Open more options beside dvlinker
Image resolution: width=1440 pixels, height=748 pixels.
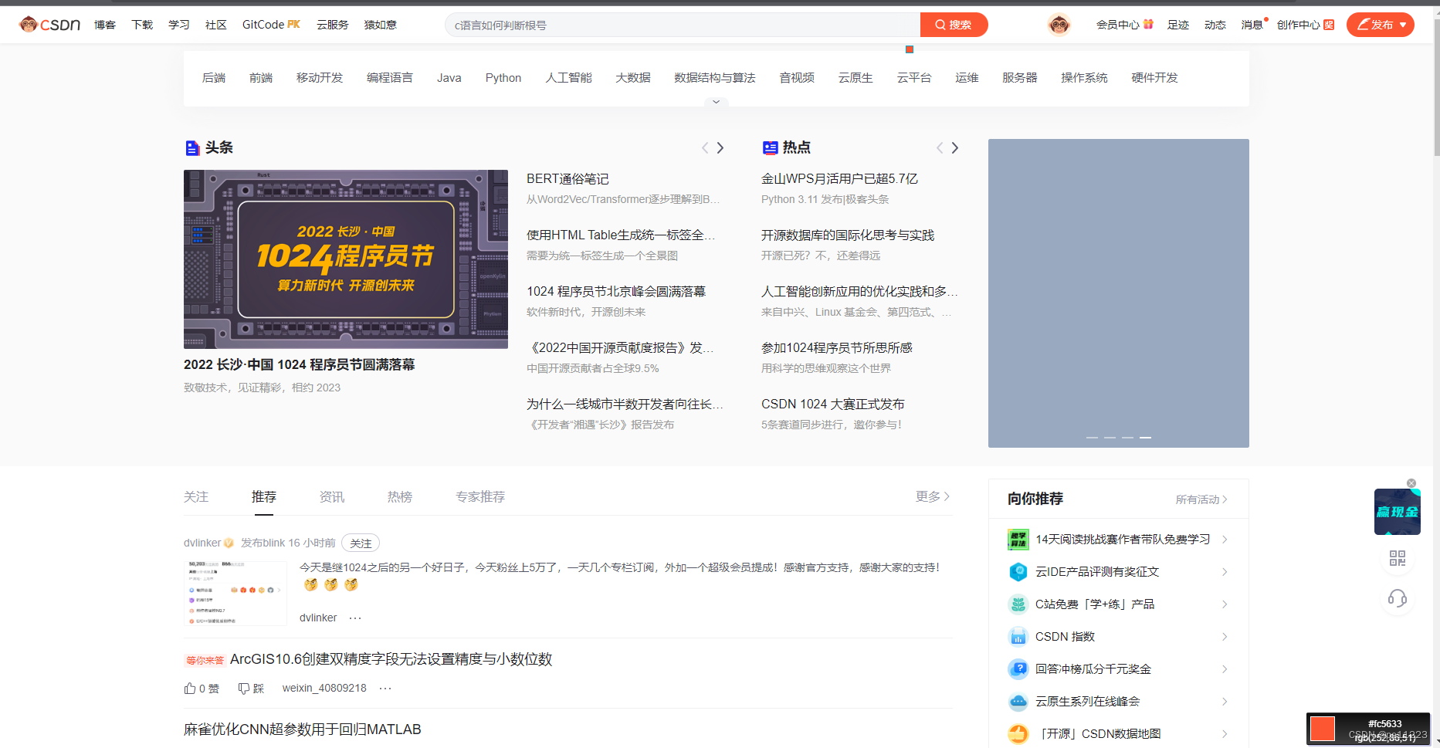355,618
